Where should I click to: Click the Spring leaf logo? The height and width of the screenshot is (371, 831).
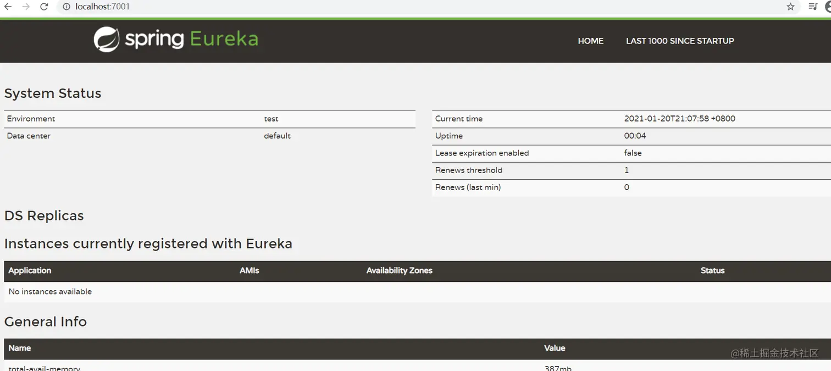[106, 40]
